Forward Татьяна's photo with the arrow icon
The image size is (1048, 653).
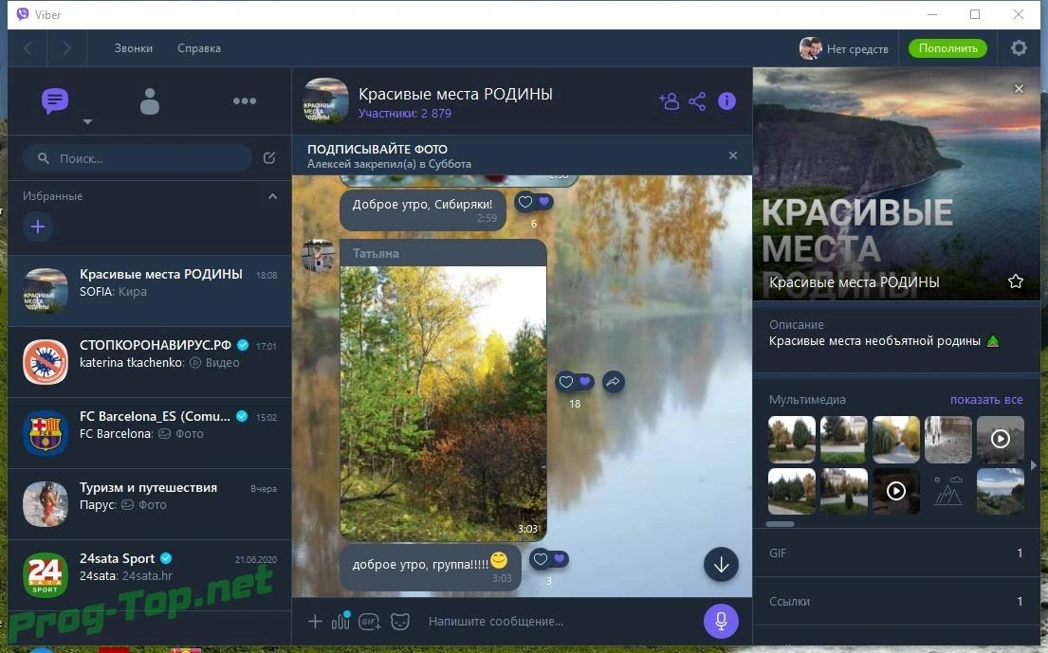pyautogui.click(x=613, y=382)
